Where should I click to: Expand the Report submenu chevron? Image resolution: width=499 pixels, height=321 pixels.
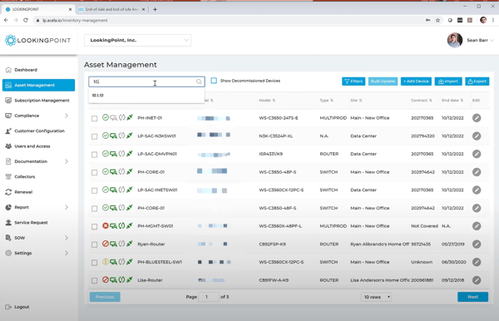[67, 207]
